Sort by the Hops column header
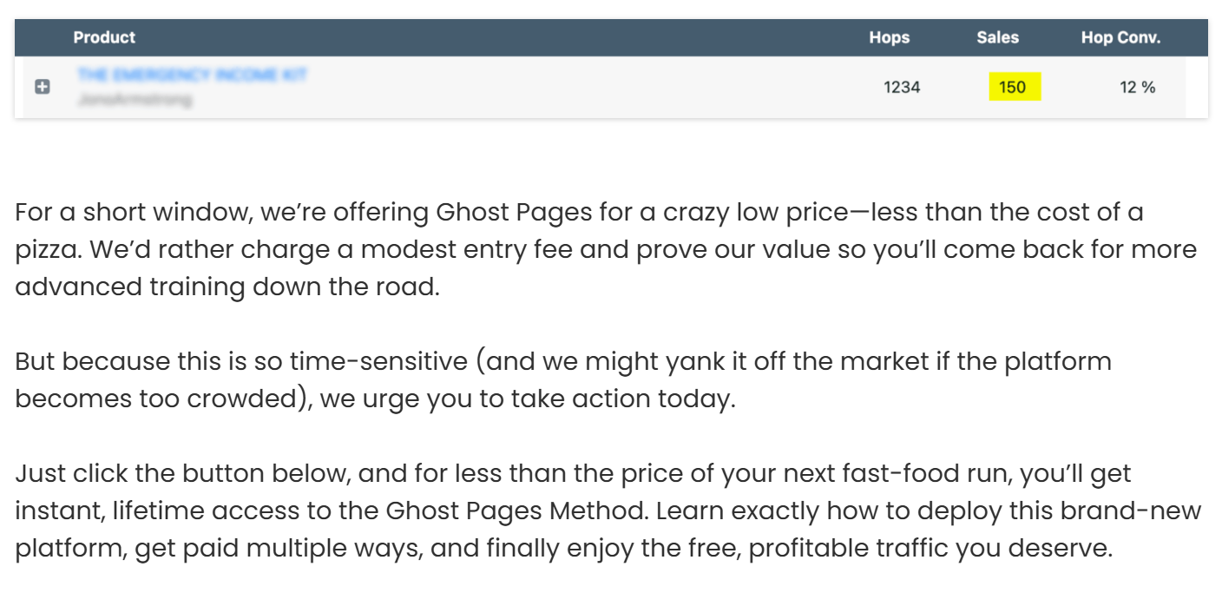 889,37
